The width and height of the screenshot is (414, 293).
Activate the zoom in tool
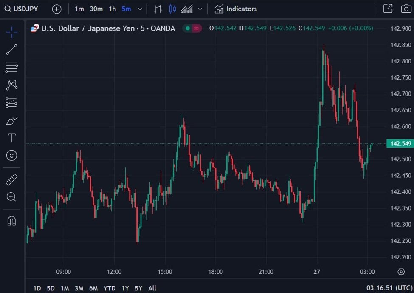click(x=11, y=197)
